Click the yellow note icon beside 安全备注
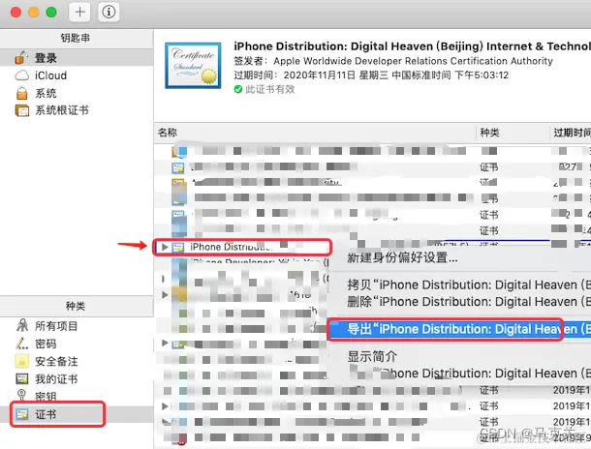Viewport: 591px width, 449px height. click(22, 361)
